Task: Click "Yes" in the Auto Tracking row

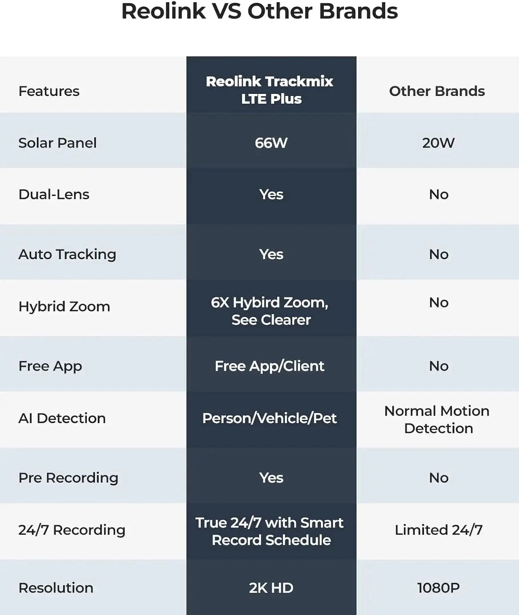Action: [271, 254]
